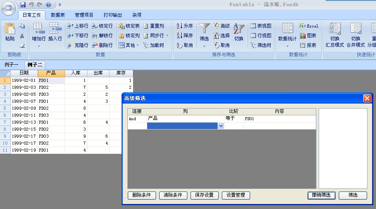
Task: Sort ascending with 升序
Action: 185,26
